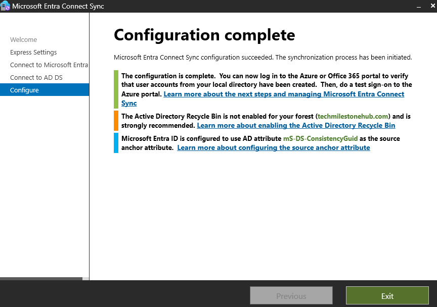Select the Express Settings step

click(33, 53)
